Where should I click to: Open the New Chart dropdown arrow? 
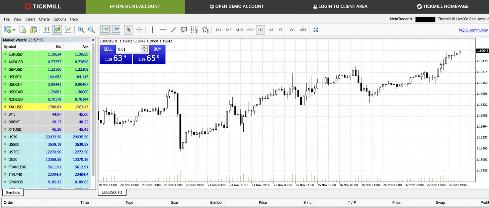[x=14, y=30]
